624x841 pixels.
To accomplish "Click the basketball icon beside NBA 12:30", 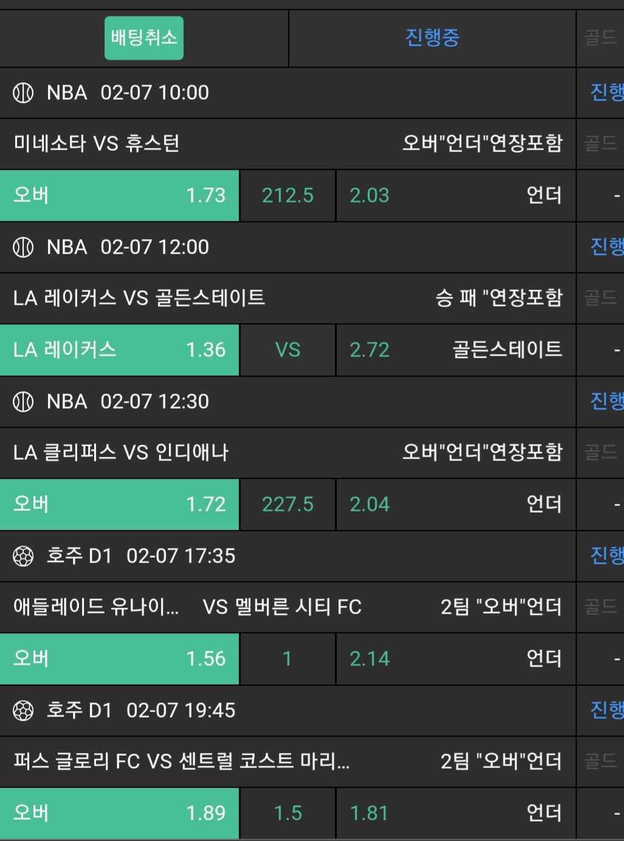I will click(23, 402).
